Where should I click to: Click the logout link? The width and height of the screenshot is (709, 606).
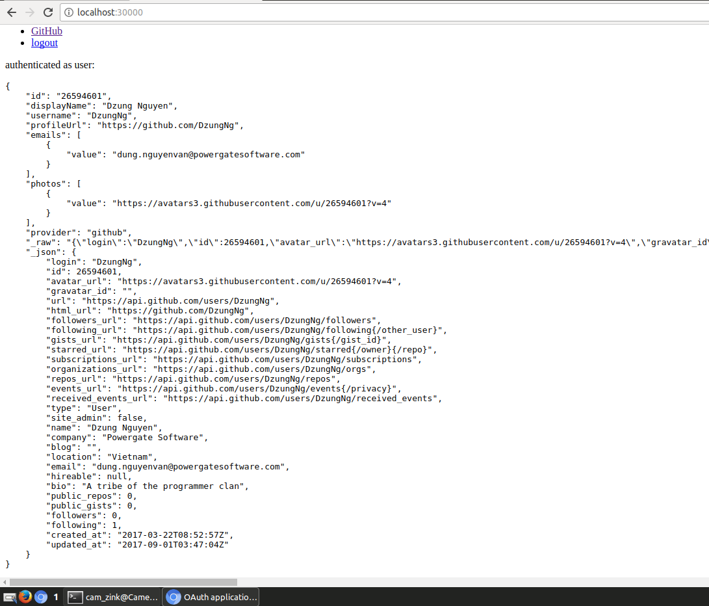[44, 42]
